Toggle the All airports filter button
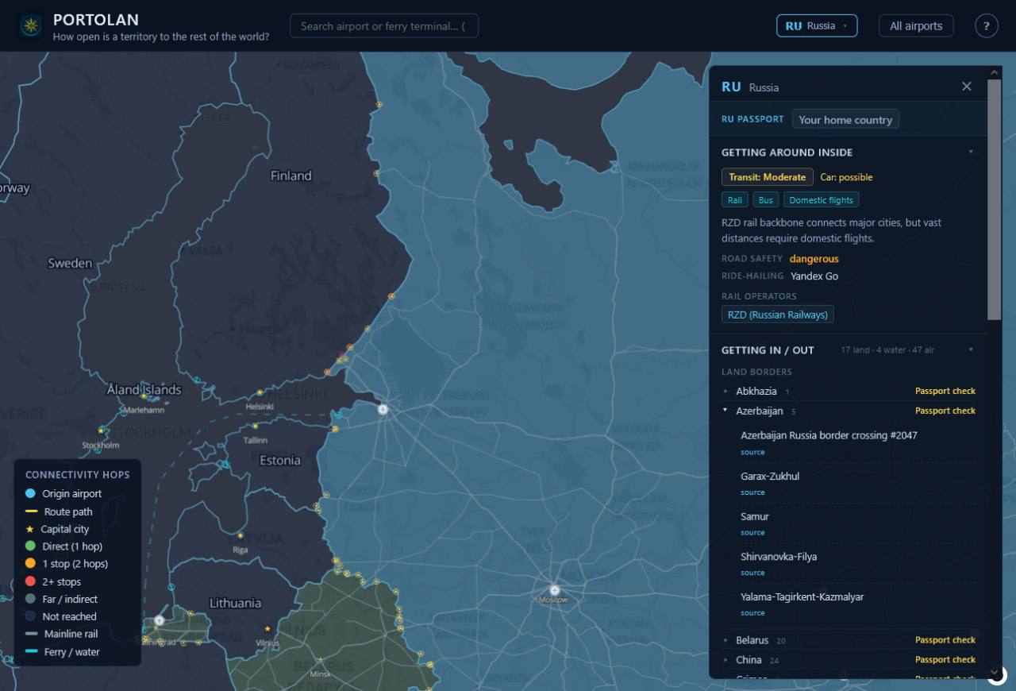This screenshot has width=1016, height=691. coord(916,26)
